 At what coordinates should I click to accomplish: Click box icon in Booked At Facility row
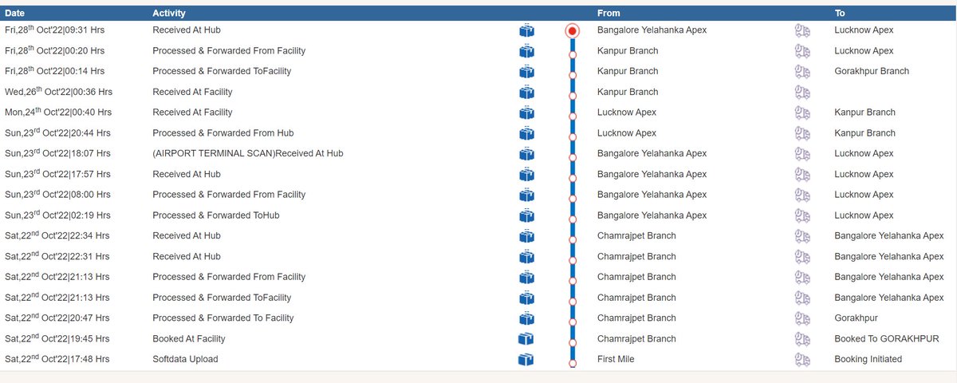click(x=526, y=339)
